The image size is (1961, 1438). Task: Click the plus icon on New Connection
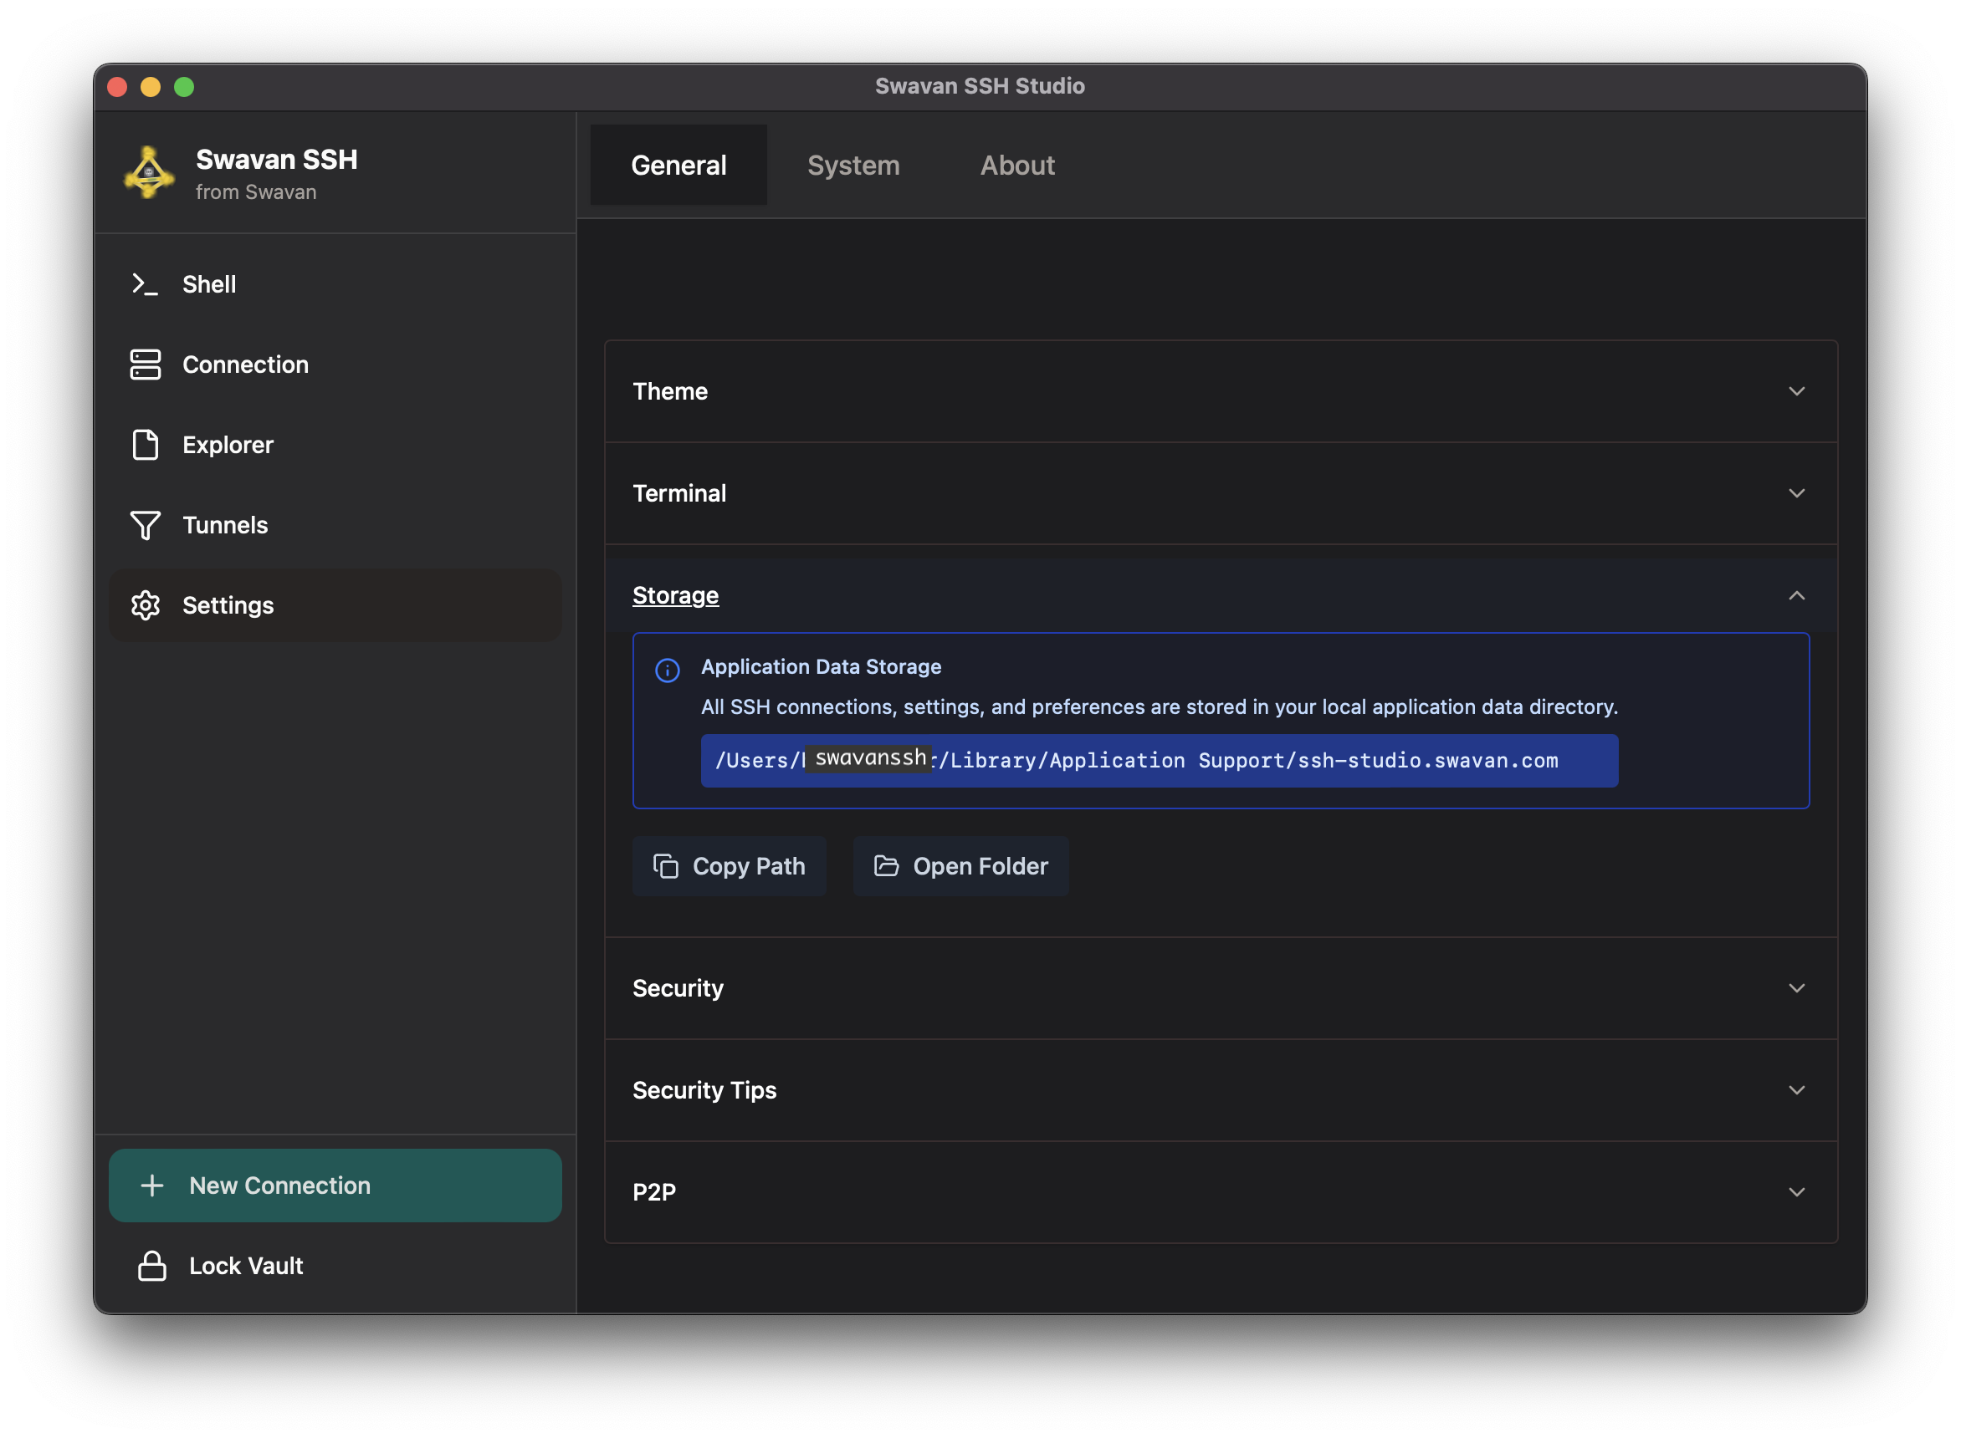(152, 1185)
